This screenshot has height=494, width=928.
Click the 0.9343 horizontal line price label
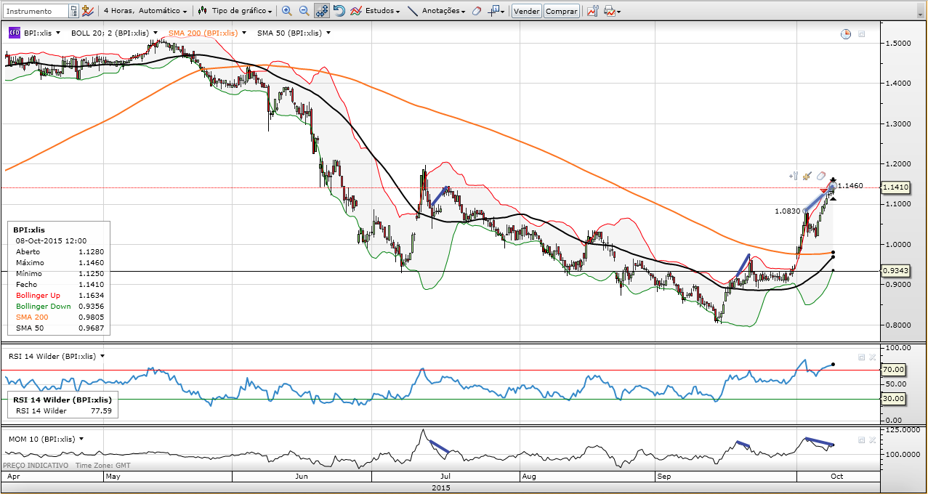pyautogui.click(x=894, y=270)
